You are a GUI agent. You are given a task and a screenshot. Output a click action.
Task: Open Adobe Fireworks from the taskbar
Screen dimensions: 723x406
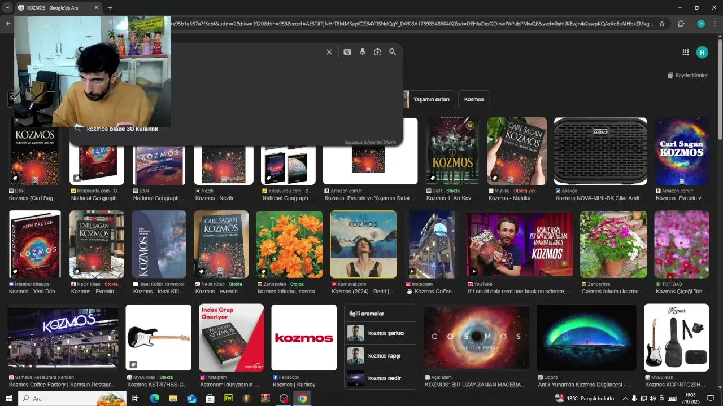coord(228,398)
